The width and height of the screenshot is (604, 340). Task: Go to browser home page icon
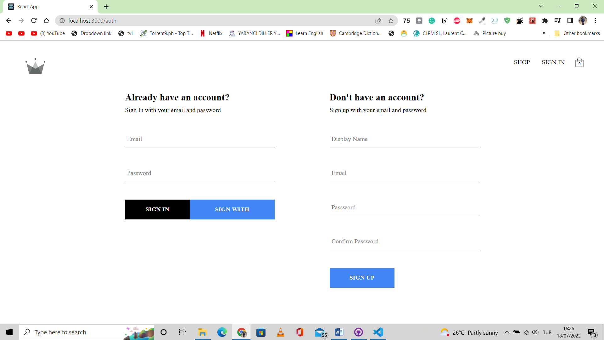click(x=47, y=21)
